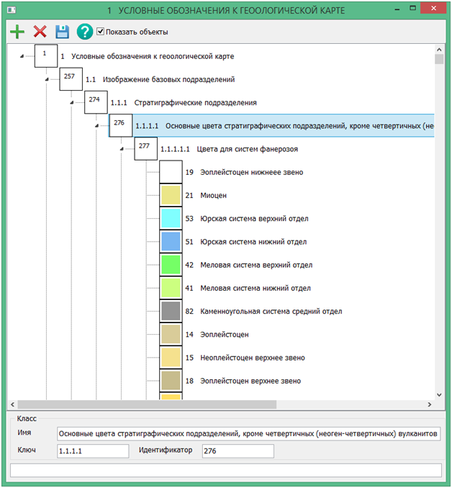Toggle the 'Показать объекты' checkbox

[x=101, y=32]
